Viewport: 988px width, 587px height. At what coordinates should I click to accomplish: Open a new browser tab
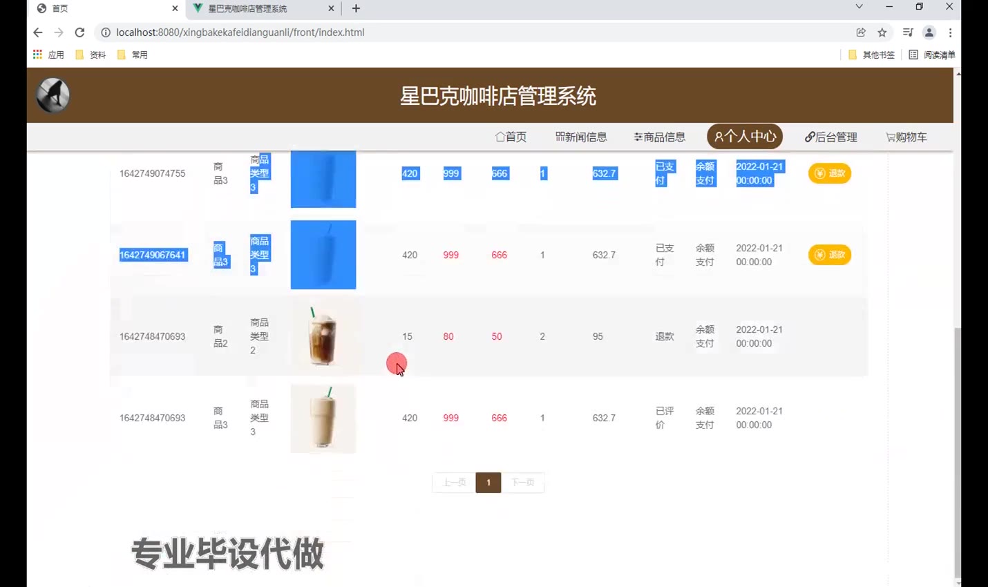(x=356, y=8)
